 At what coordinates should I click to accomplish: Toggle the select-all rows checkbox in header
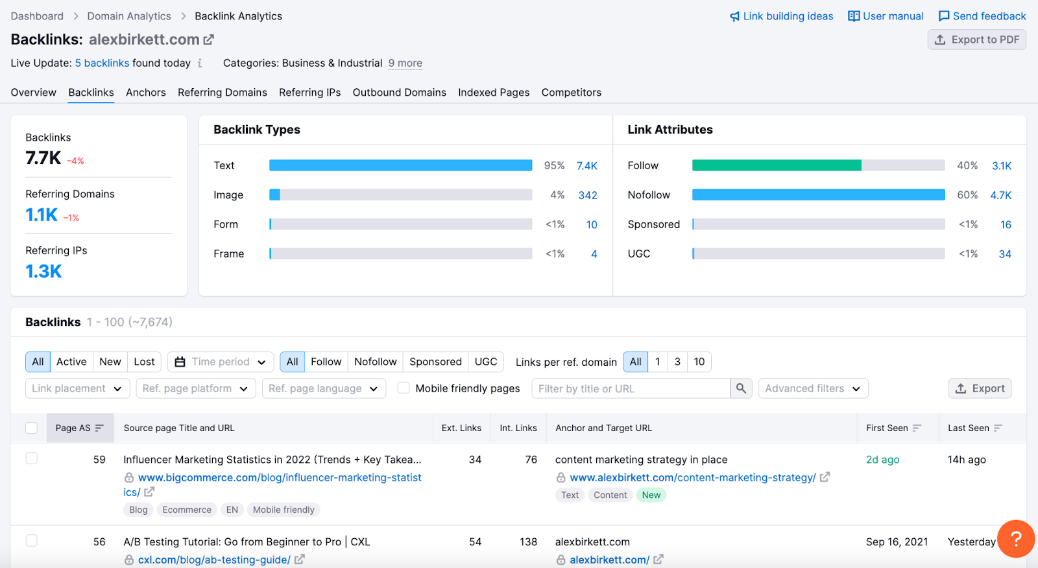tap(31, 428)
